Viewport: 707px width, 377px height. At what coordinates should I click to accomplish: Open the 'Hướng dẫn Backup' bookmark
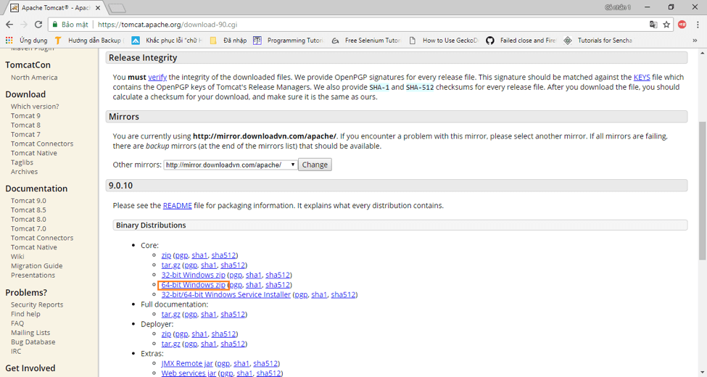(x=88, y=40)
